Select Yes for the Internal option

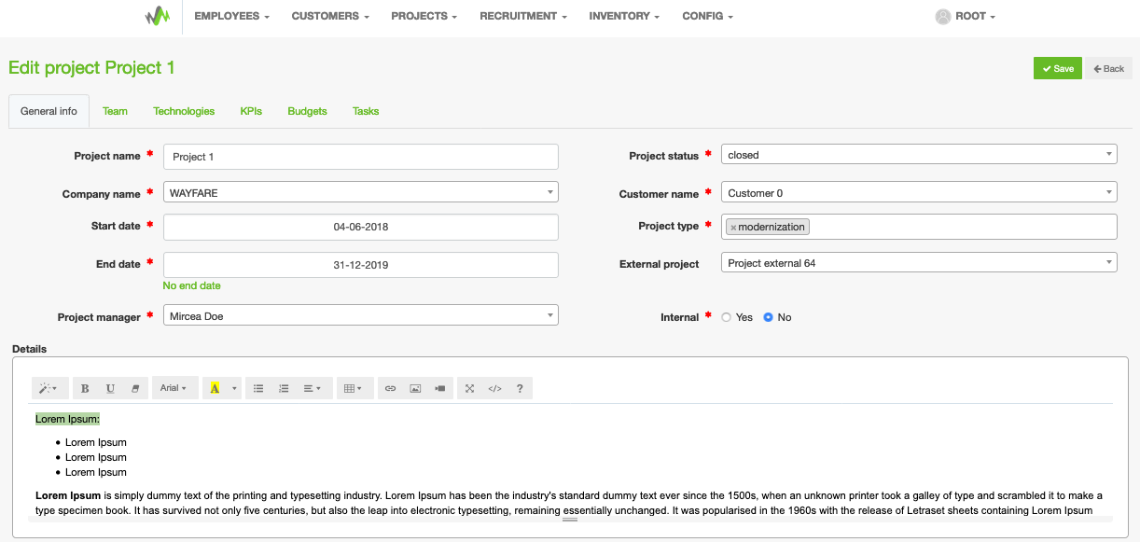pyautogui.click(x=727, y=317)
